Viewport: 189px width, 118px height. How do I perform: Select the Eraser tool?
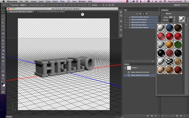tap(3, 47)
